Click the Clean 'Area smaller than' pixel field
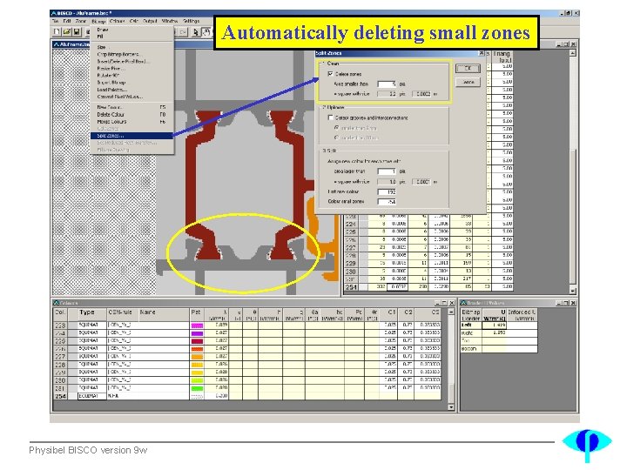This screenshot has width=627, height=470. point(387,84)
